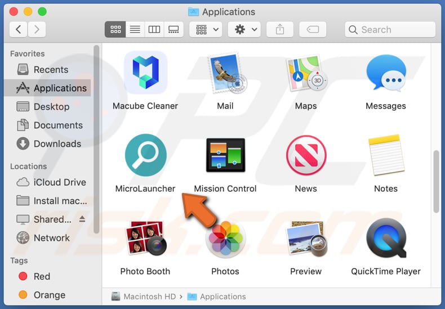This screenshot has height=309, width=445.
Task: Open the Photos app icon
Action: (x=226, y=239)
